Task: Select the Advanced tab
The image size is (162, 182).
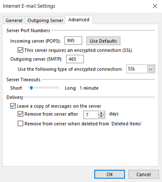Action: pos(79,20)
